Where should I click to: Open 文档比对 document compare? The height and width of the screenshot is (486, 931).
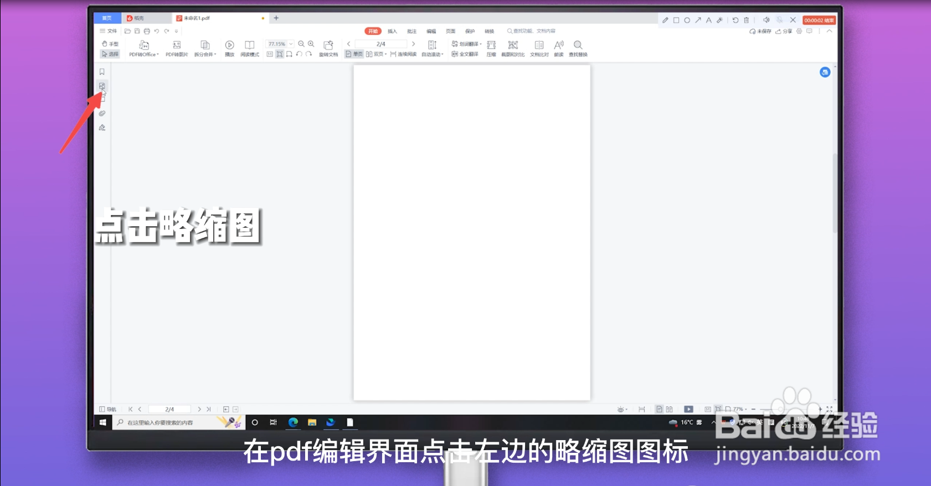click(539, 49)
